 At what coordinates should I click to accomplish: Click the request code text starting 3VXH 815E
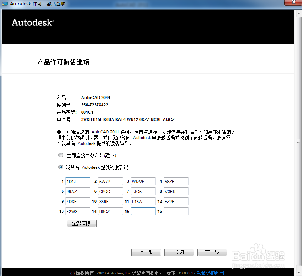click(x=128, y=119)
